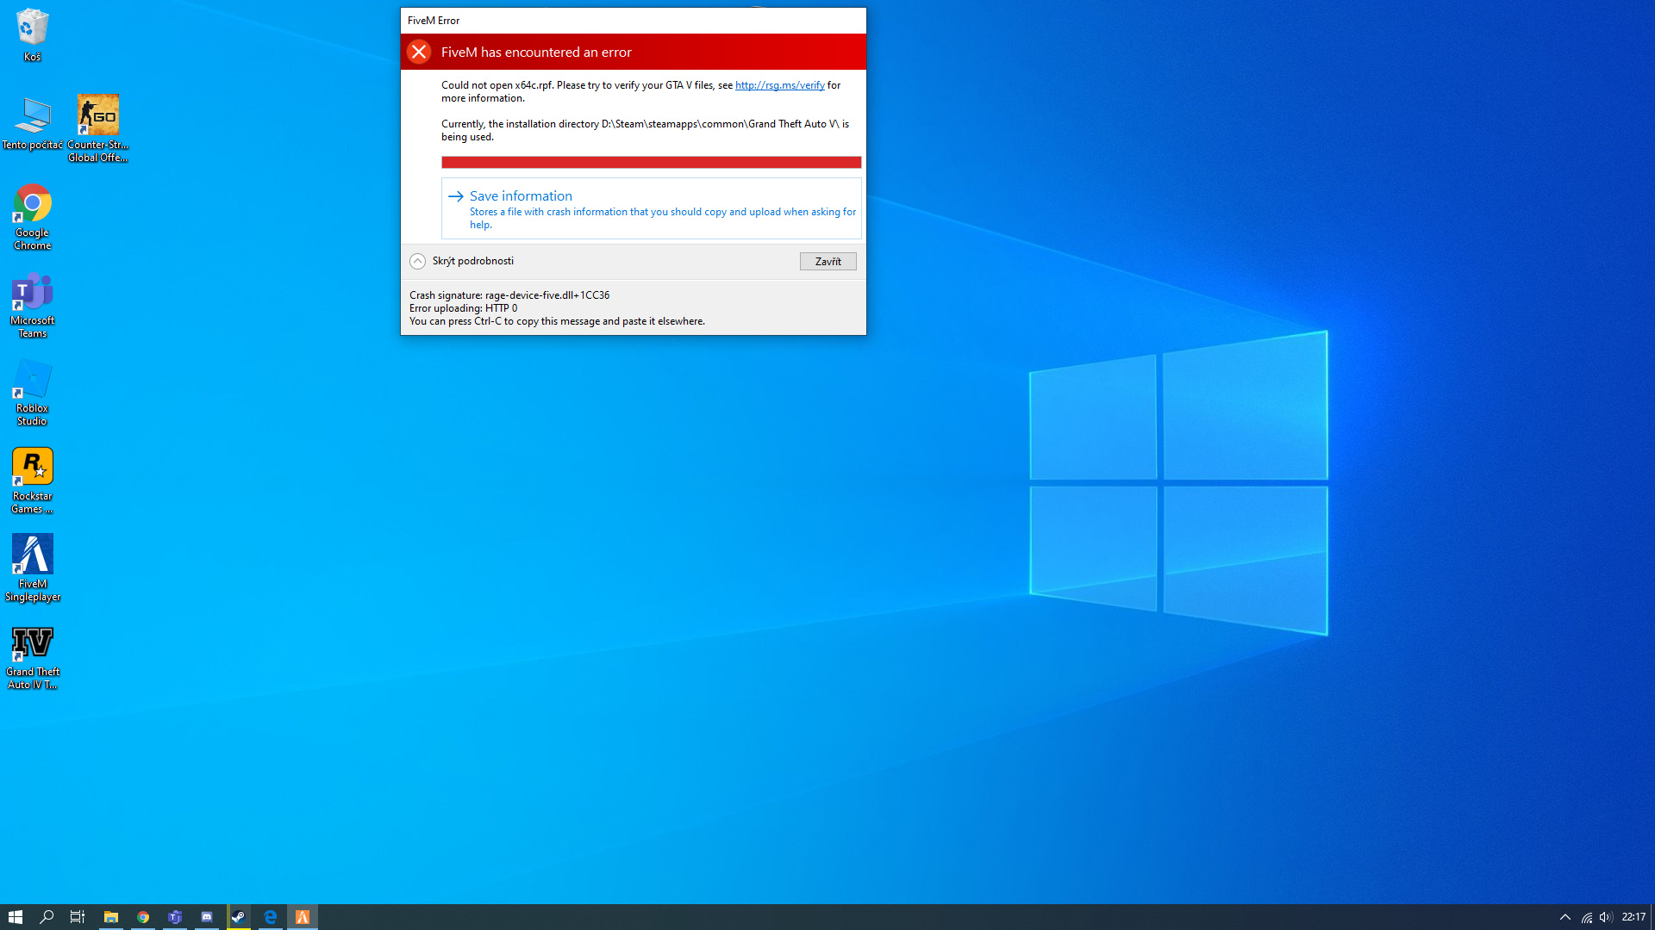Click 'Could not open x64c.rpf' message
The height and width of the screenshot is (930, 1655).
640,91
